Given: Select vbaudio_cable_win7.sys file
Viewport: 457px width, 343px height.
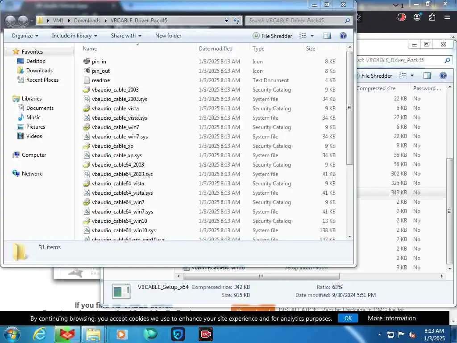Looking at the screenshot, I should coord(120,137).
